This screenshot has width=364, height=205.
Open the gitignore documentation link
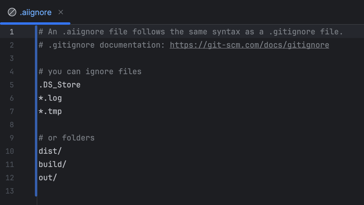249,45
